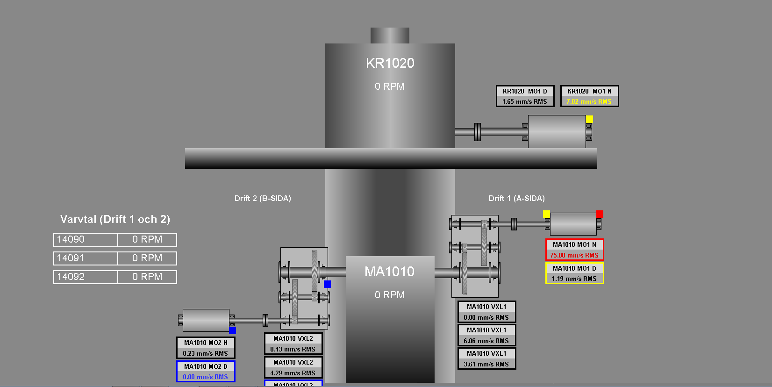772x387 pixels.
Task: Select the 14092 tag cell
Action: click(86, 277)
